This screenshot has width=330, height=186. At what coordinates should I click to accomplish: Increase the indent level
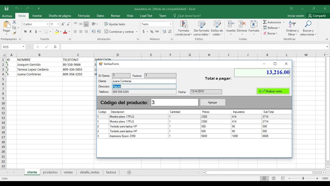coord(99,32)
